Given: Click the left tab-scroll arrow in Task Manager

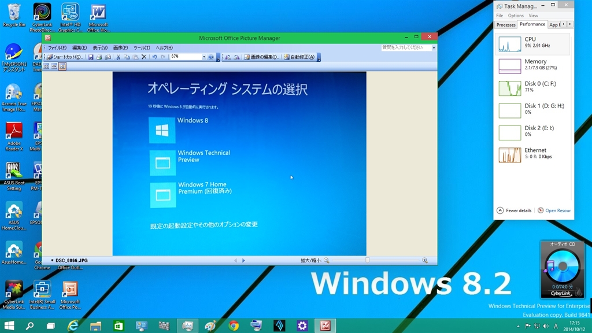Looking at the screenshot, I should pyautogui.click(x=564, y=24).
